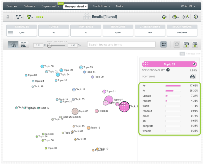Download Topic 22 top terms as TXT

193,76
